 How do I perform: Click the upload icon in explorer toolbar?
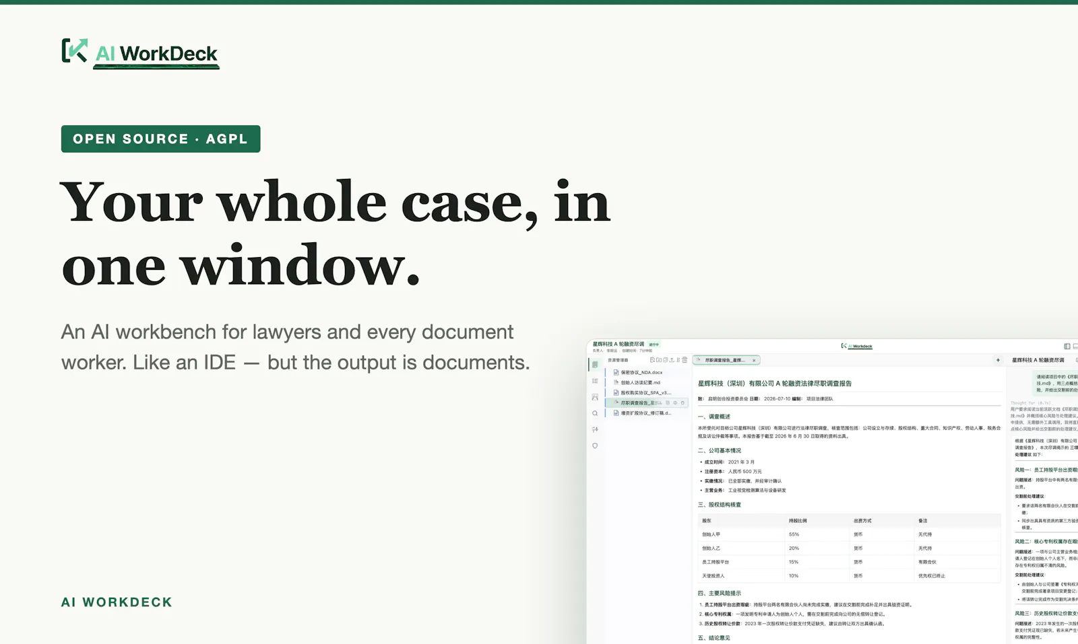point(672,360)
